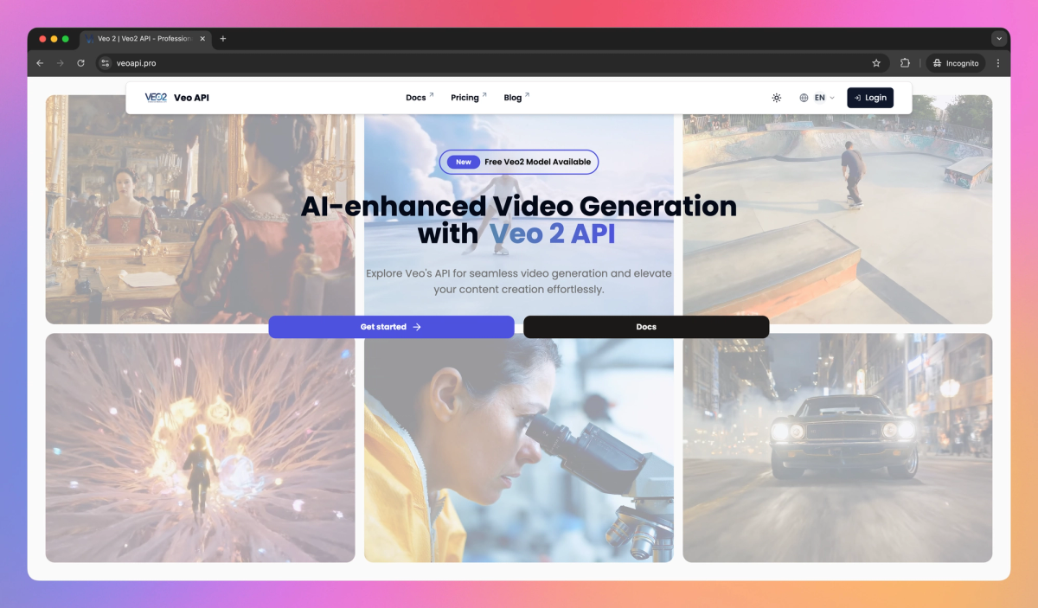This screenshot has width=1038, height=608.
Task: Click the Incognito indicator
Action: tap(956, 63)
